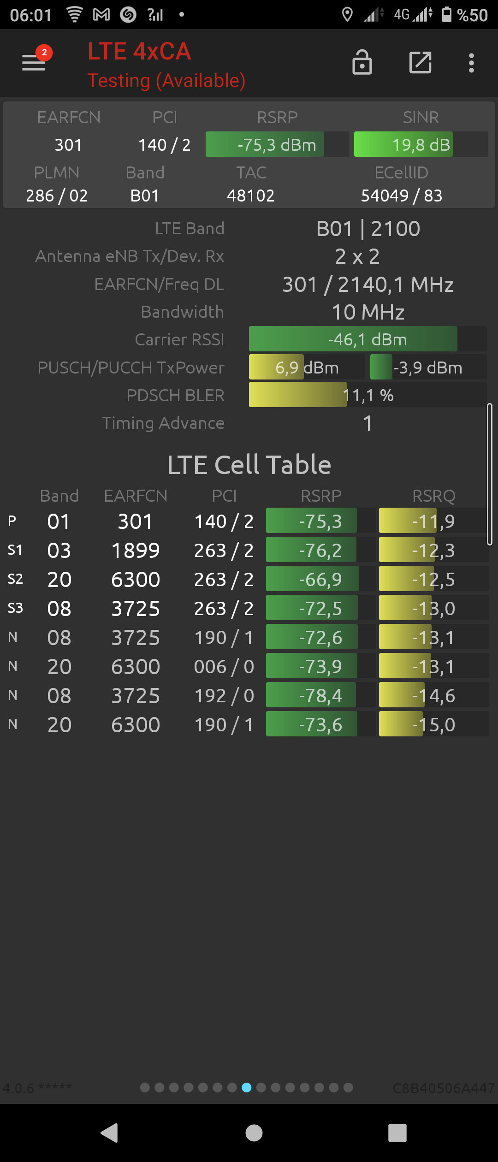498x1162 pixels.
Task: Tap the unlock padlock icon
Action: (362, 62)
